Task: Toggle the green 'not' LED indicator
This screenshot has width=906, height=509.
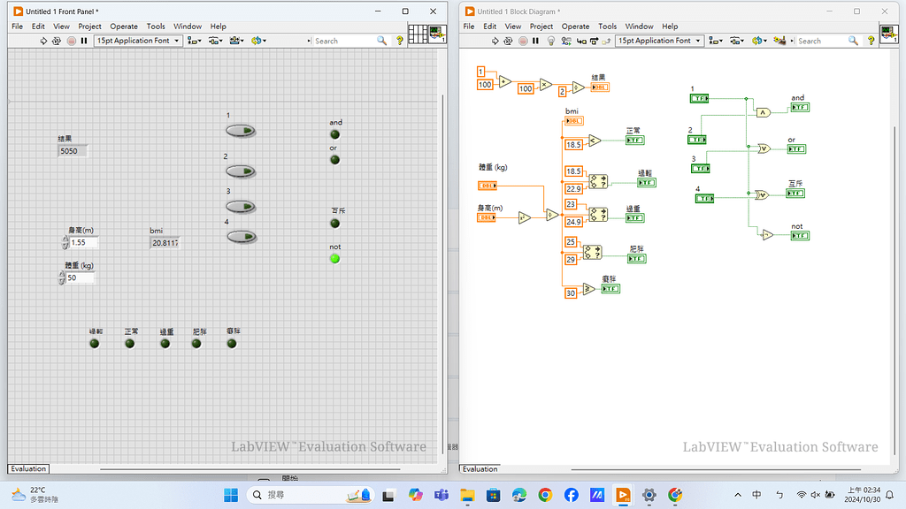Action: point(334,258)
